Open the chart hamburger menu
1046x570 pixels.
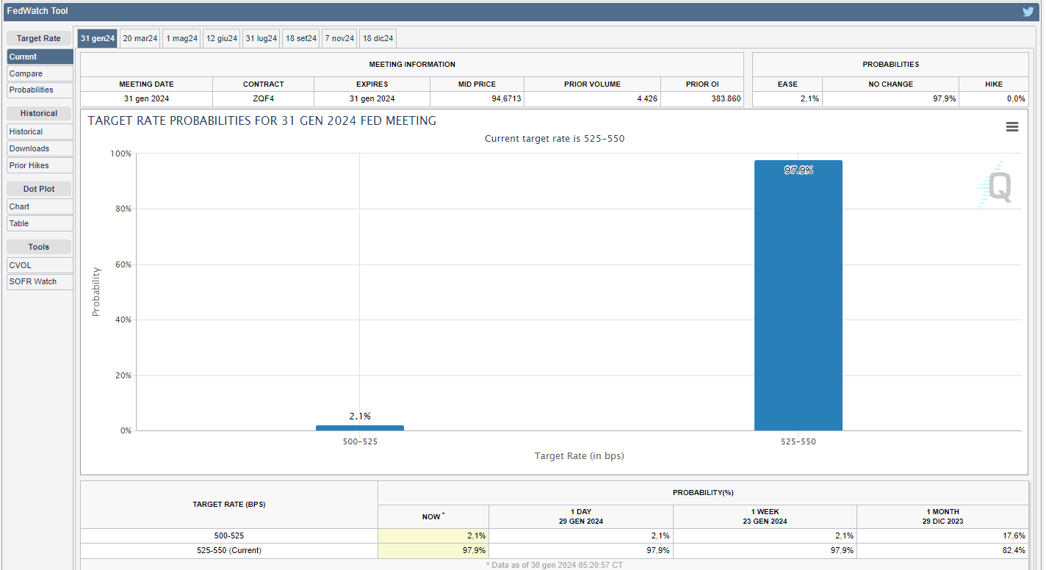1011,127
